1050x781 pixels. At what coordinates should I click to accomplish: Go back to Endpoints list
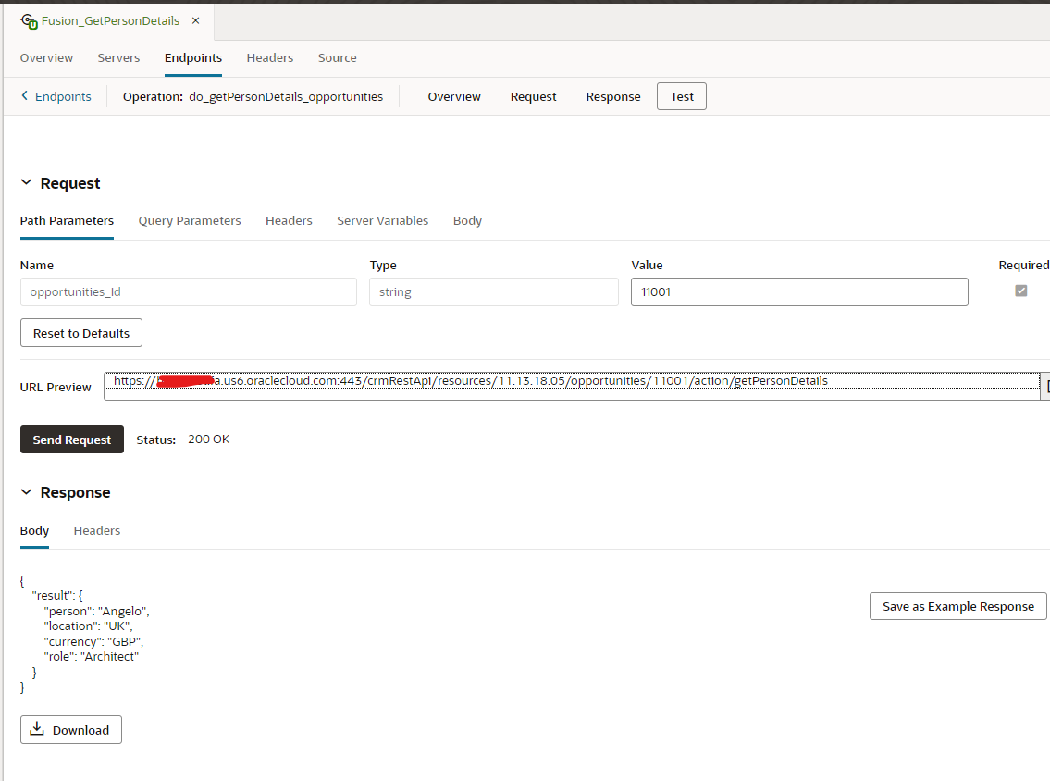pyautogui.click(x=56, y=96)
